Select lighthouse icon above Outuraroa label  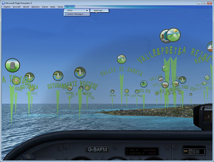tap(58, 76)
